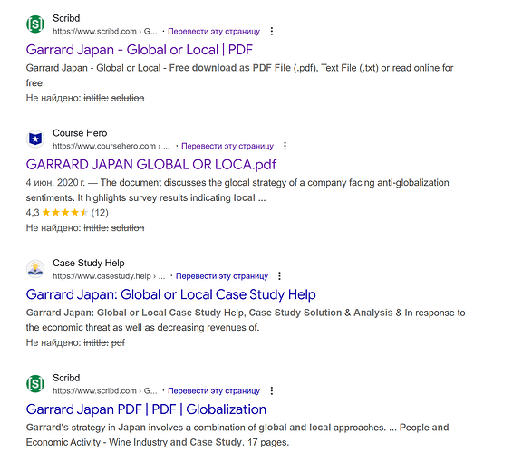The width and height of the screenshot is (532, 452).
Task: Click 'Перевести эту страницу' for first Scribd result
Action: click(x=214, y=31)
